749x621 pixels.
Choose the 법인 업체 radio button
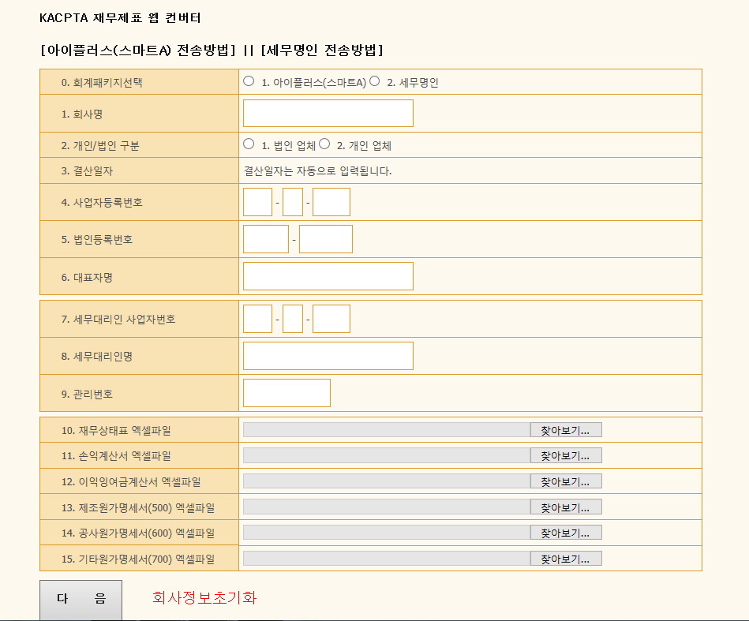click(249, 144)
